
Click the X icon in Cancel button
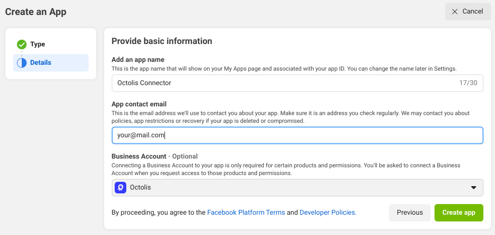coord(454,12)
